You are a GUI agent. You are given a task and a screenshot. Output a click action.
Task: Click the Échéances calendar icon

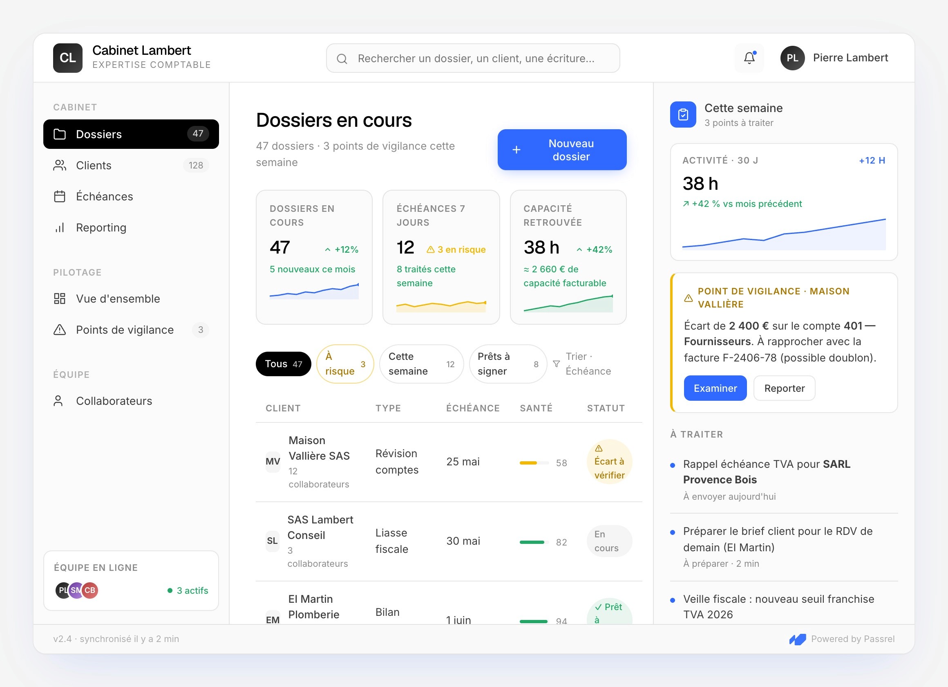(x=60, y=196)
